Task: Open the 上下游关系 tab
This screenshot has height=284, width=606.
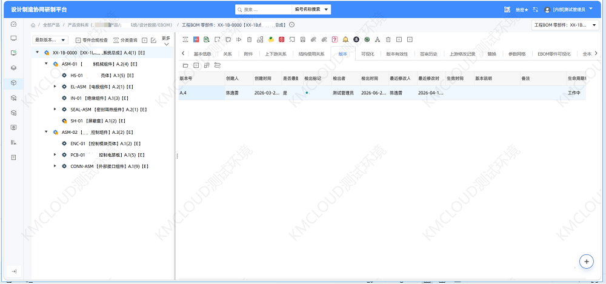Action: (276, 54)
